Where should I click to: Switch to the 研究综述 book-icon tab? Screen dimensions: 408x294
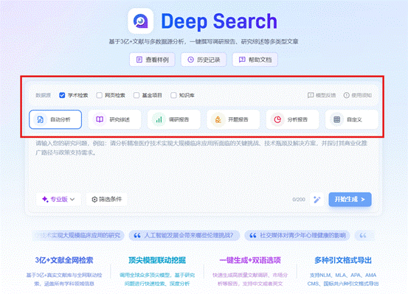(x=114, y=119)
